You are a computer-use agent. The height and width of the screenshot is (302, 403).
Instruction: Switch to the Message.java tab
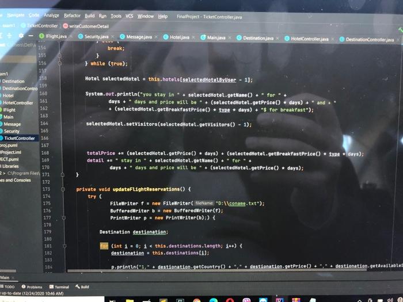click(136, 37)
